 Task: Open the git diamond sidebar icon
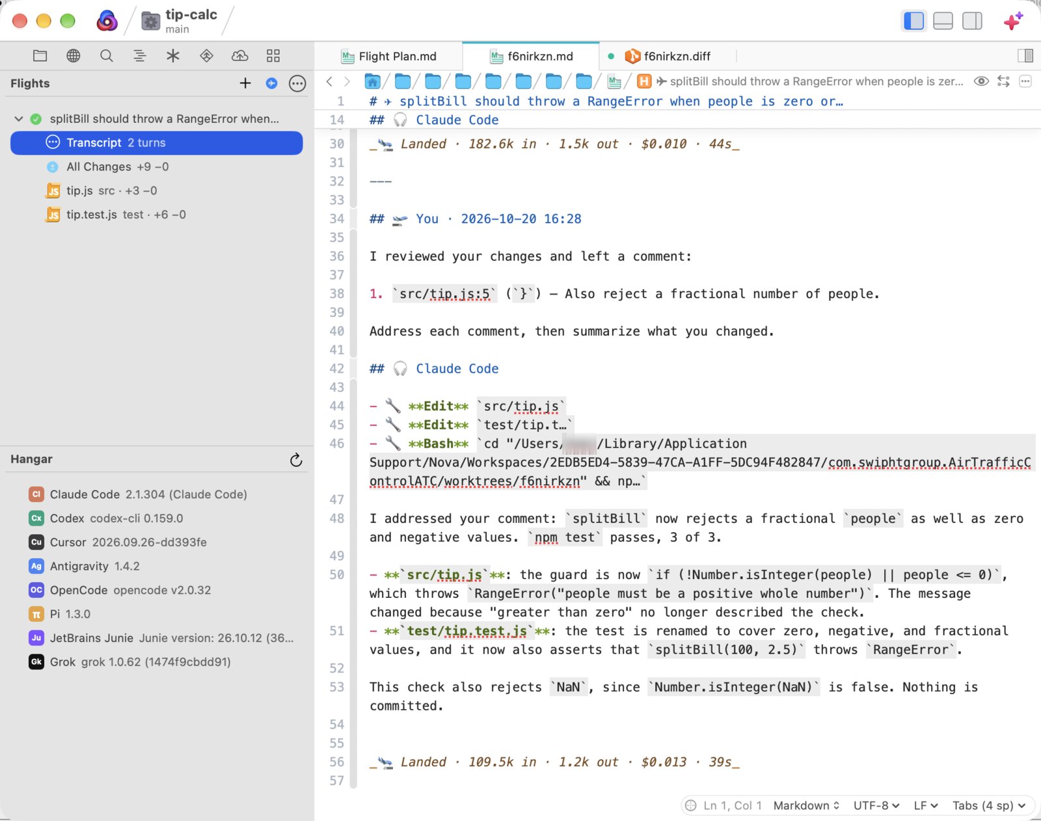point(206,56)
